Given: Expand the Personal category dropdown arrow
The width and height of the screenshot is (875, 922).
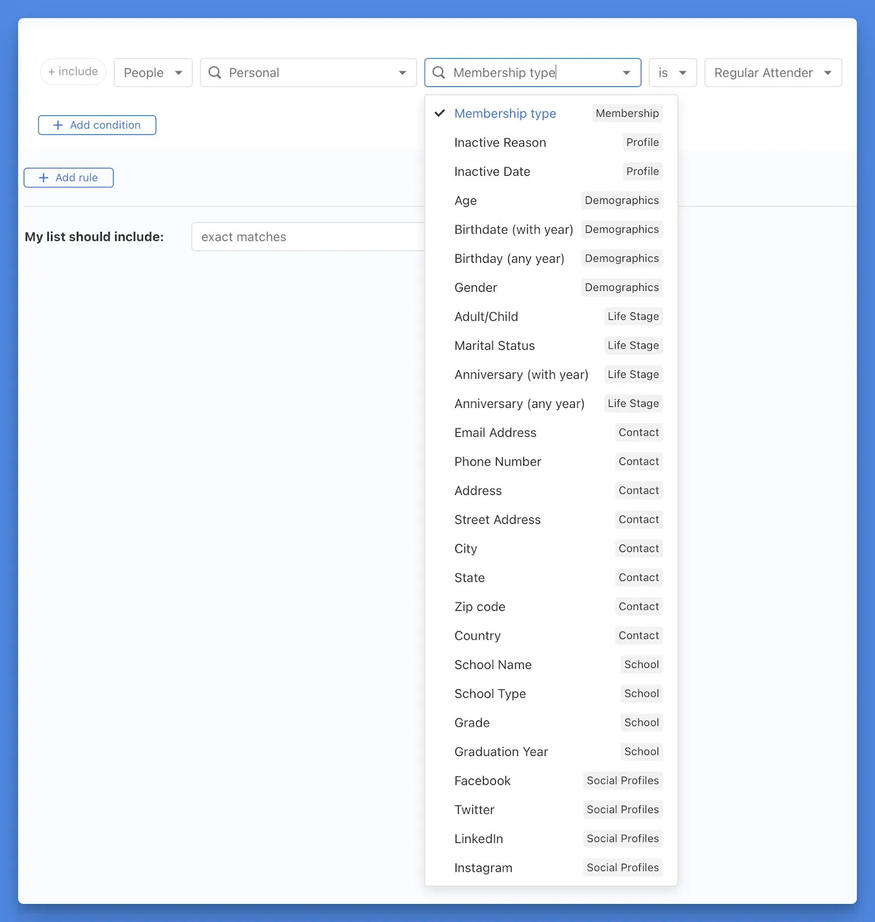Looking at the screenshot, I should click(x=402, y=73).
